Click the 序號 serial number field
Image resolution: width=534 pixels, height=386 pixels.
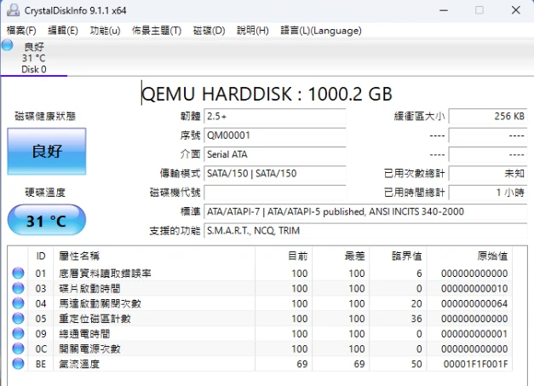tap(274, 135)
